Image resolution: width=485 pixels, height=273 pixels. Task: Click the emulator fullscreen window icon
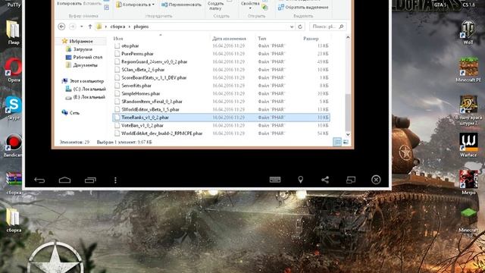[x=351, y=180]
